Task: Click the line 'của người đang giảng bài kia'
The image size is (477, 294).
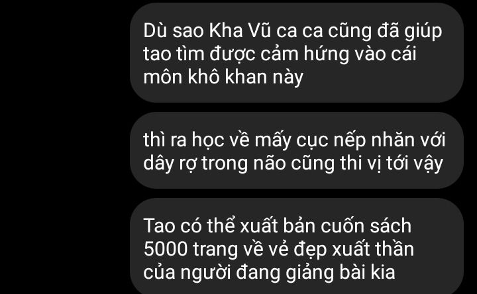Action: pos(269,272)
